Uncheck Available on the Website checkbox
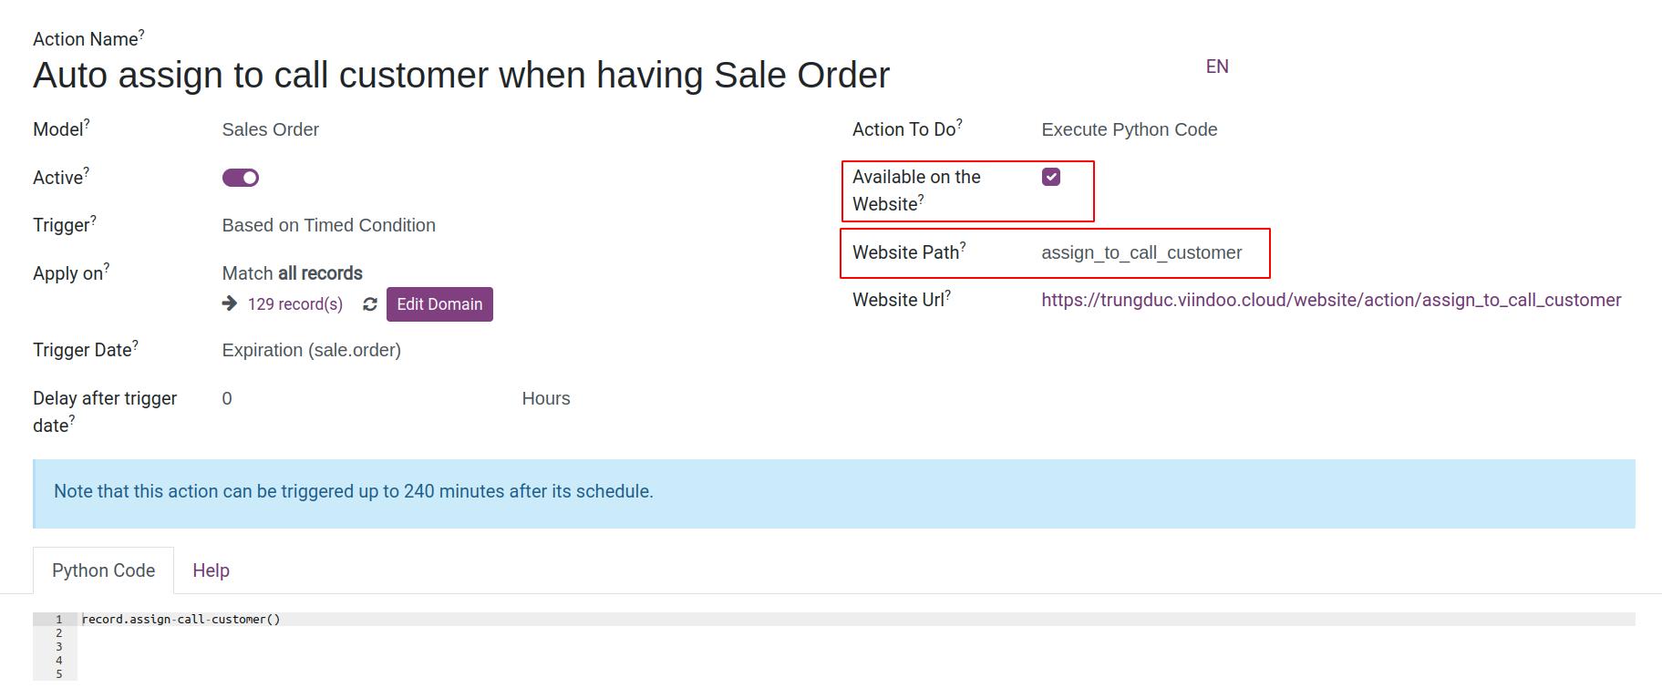 [1051, 177]
